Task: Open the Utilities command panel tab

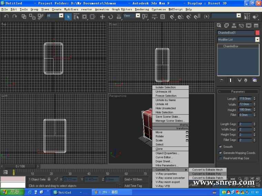Action: tap(256, 25)
